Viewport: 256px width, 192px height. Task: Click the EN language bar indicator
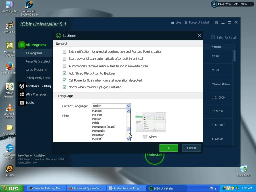click(211, 188)
